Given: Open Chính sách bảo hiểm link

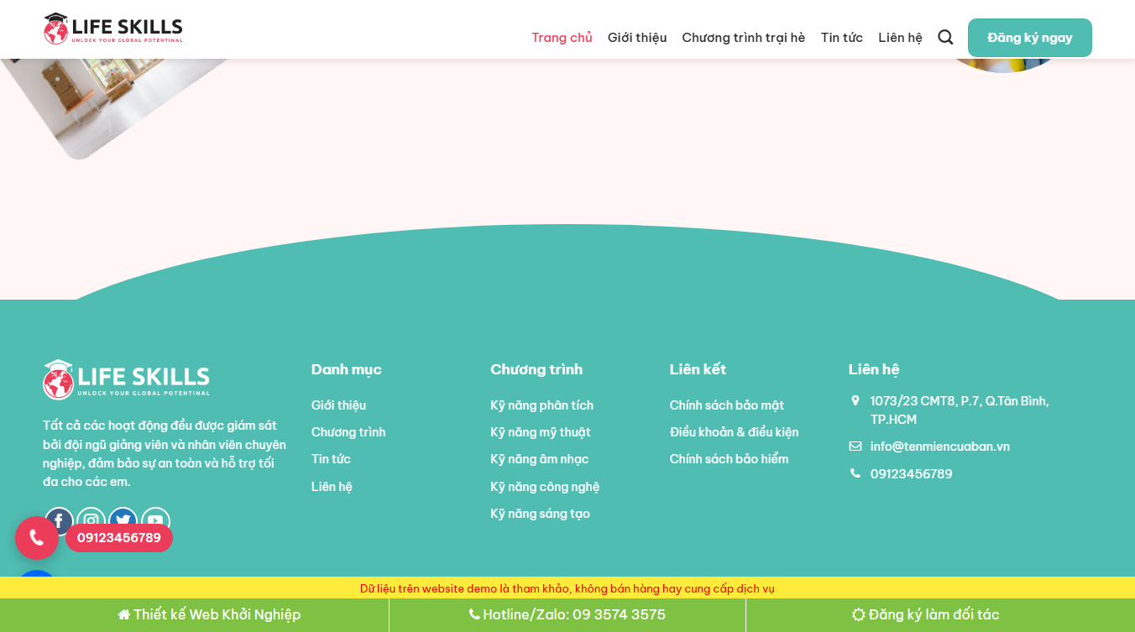Looking at the screenshot, I should (x=730, y=459).
